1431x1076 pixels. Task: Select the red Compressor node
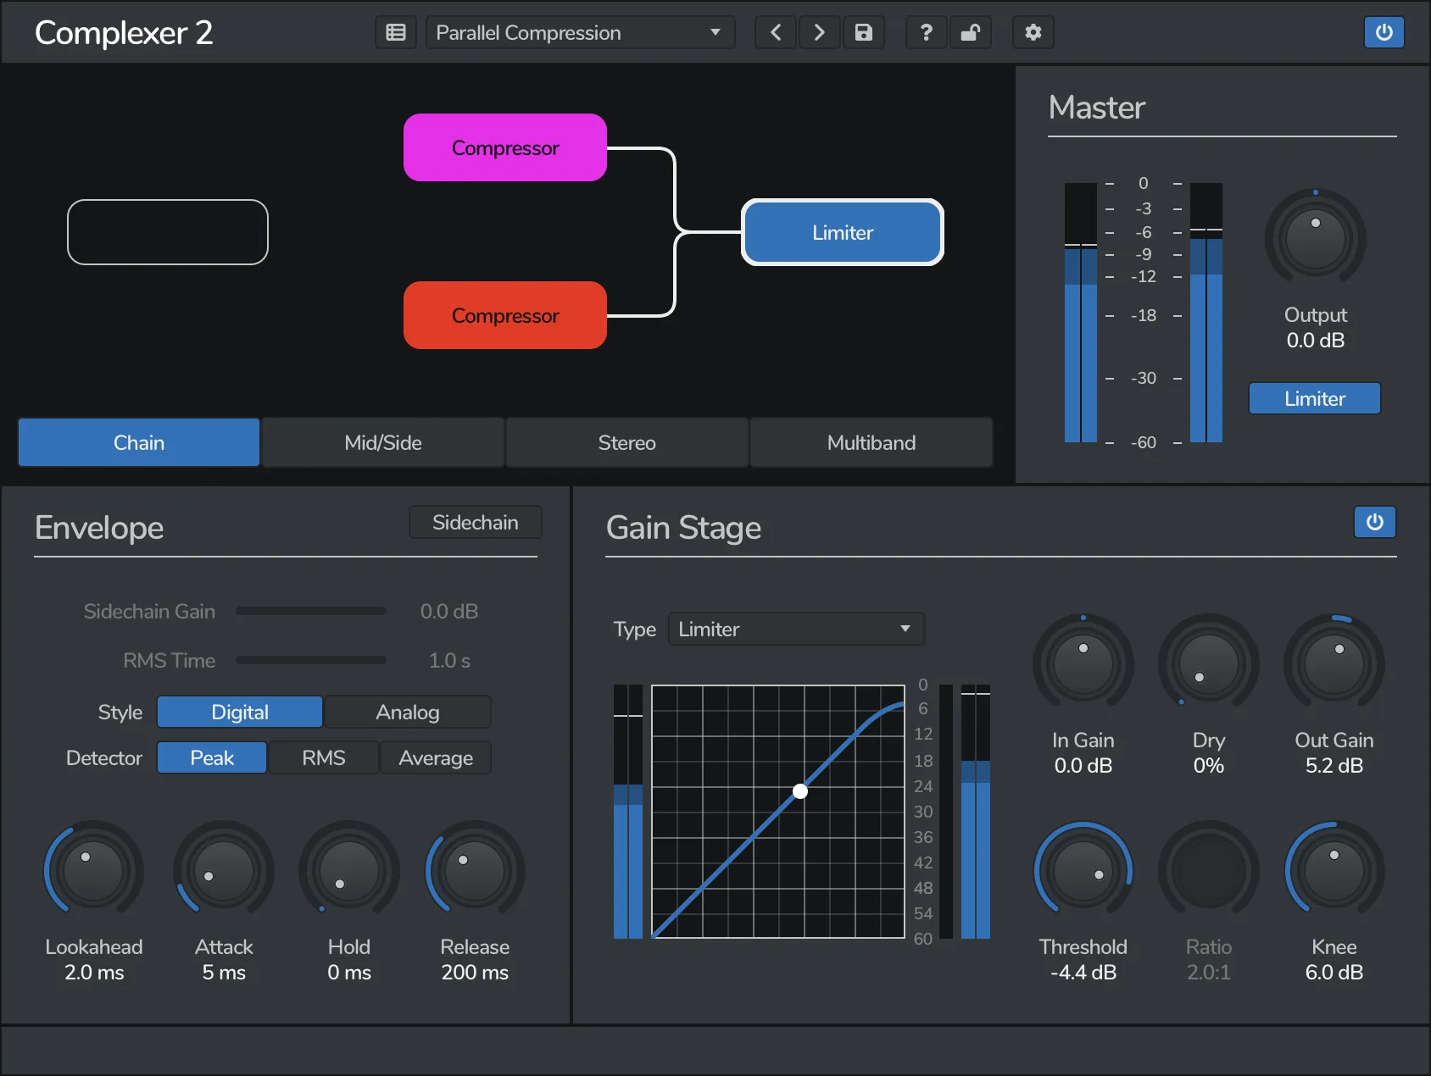coord(505,315)
